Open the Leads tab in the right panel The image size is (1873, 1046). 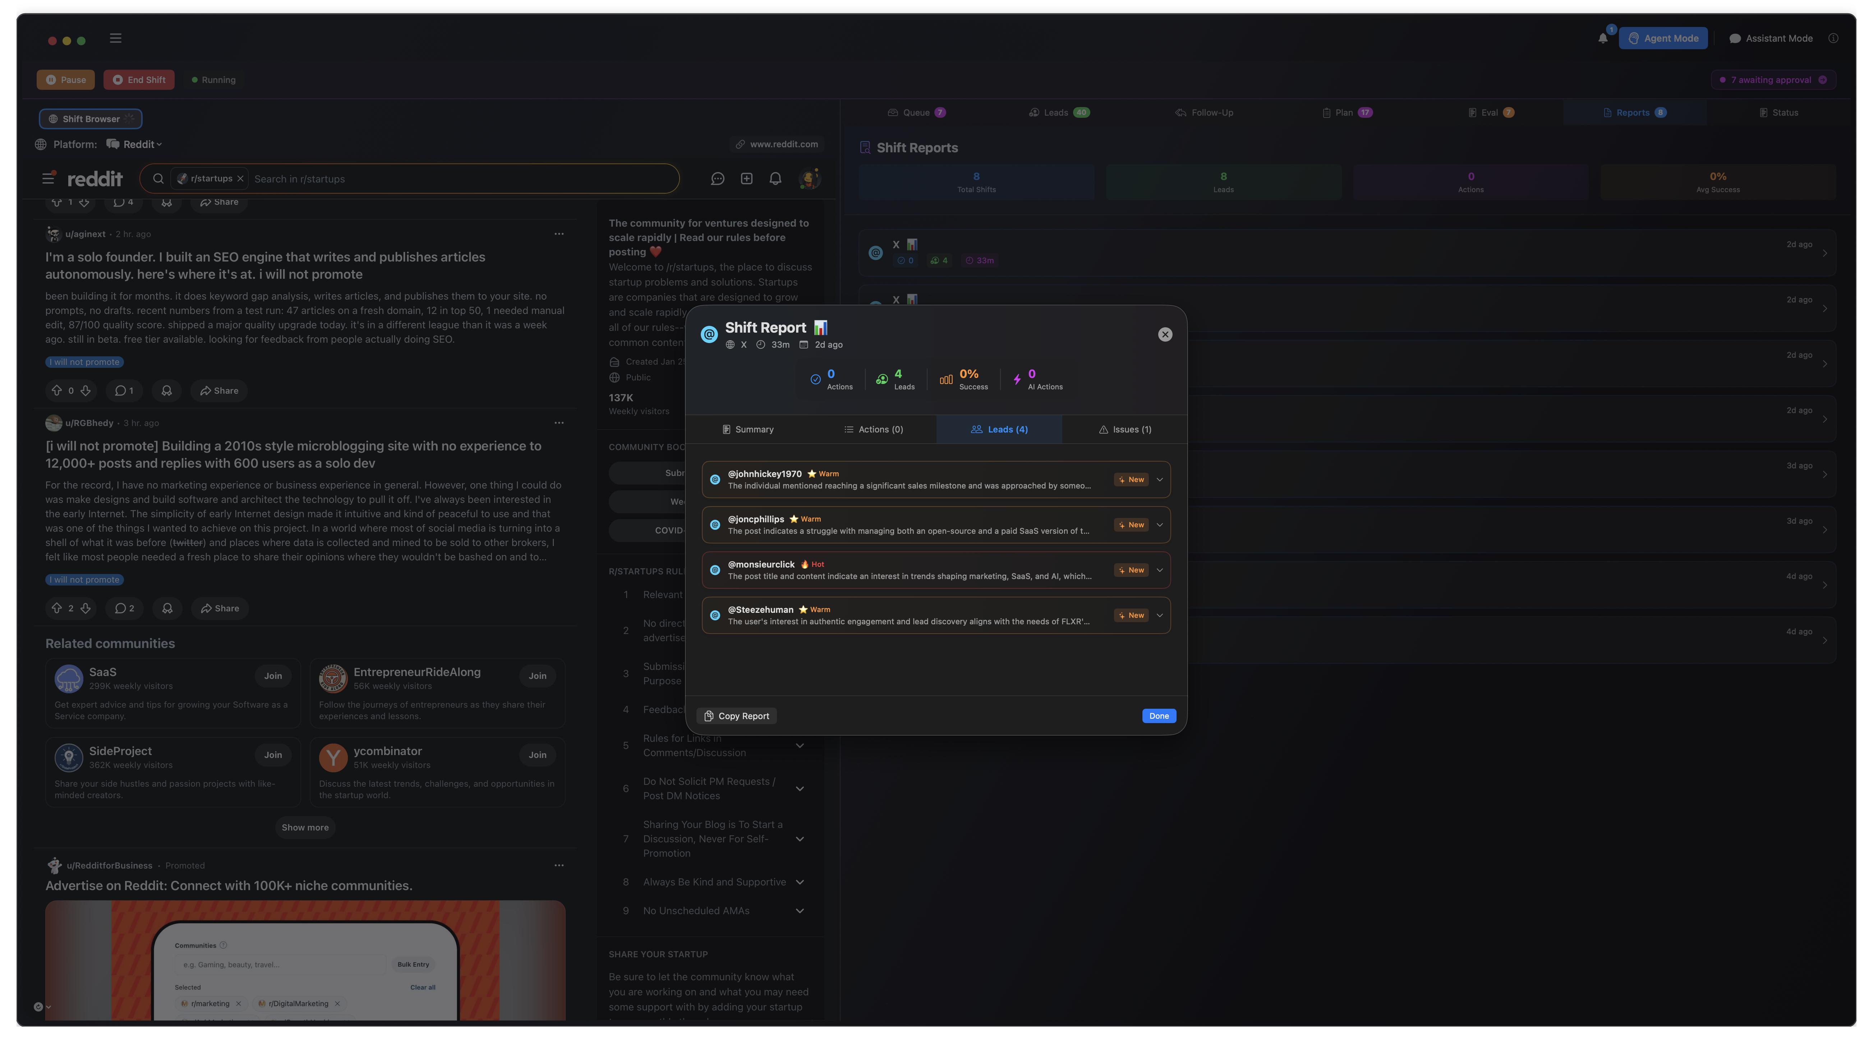[1059, 113]
